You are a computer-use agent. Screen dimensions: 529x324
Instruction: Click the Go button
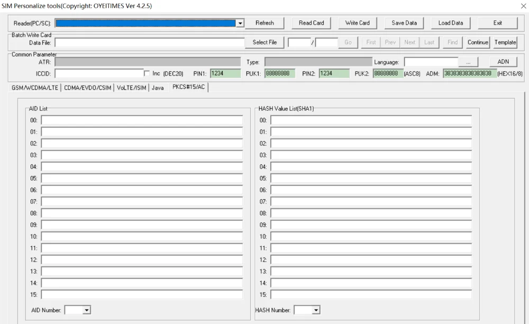pyautogui.click(x=348, y=42)
